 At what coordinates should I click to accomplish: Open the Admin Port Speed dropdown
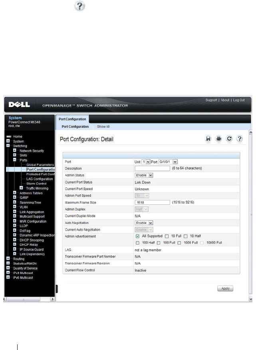[x=142, y=196]
